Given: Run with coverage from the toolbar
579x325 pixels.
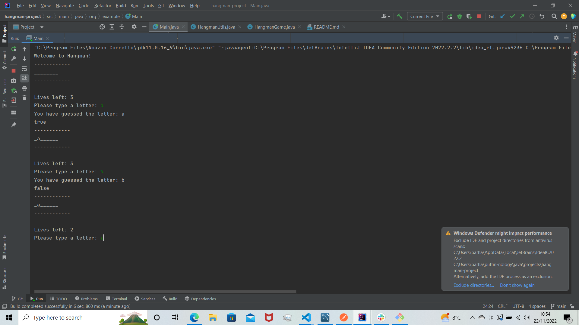Looking at the screenshot, I should click(x=469, y=16).
